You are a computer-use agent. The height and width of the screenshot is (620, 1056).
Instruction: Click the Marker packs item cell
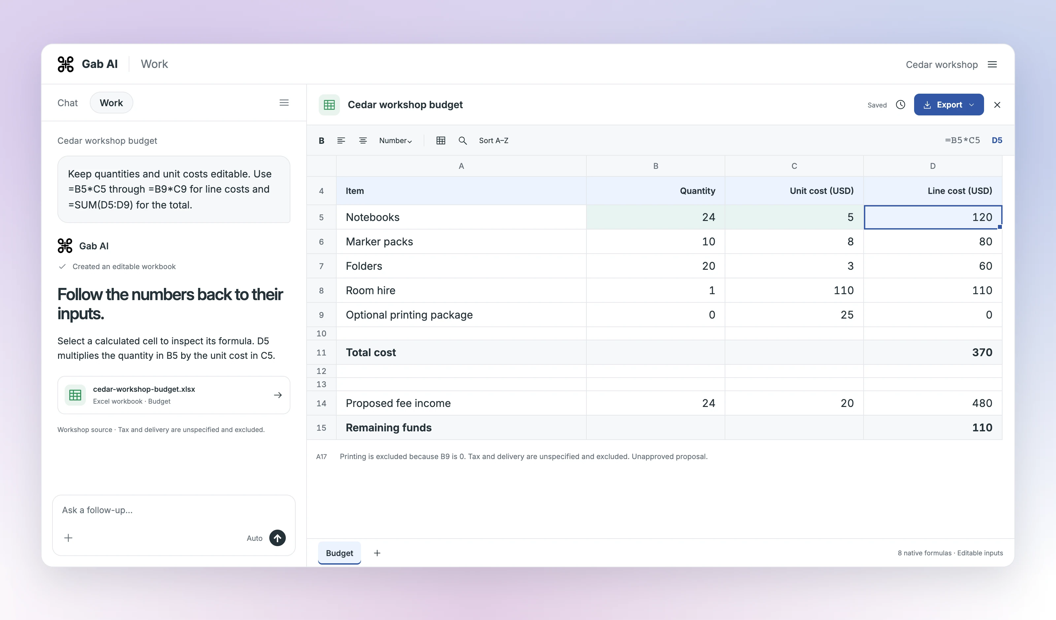point(461,241)
